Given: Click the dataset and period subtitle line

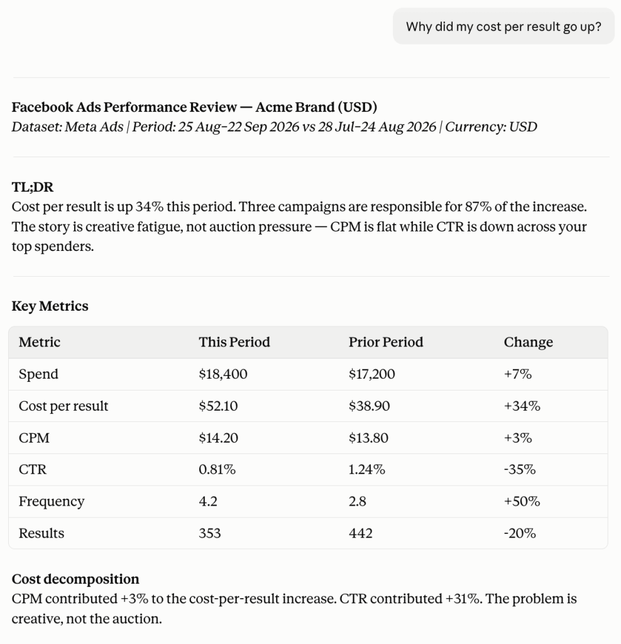Looking at the screenshot, I should (x=274, y=127).
